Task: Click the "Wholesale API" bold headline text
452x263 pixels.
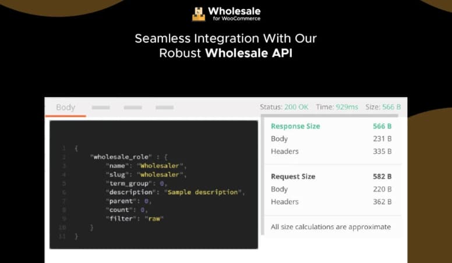Action: coord(249,54)
